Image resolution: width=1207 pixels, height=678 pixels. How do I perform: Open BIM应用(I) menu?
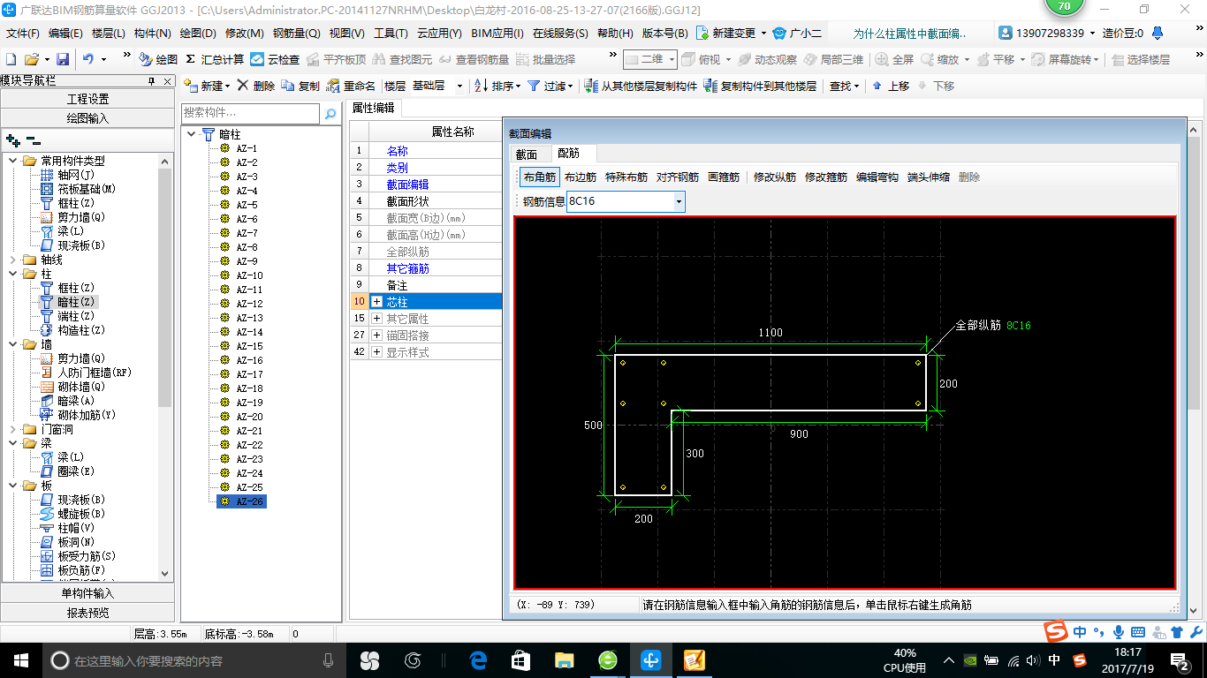click(x=497, y=34)
